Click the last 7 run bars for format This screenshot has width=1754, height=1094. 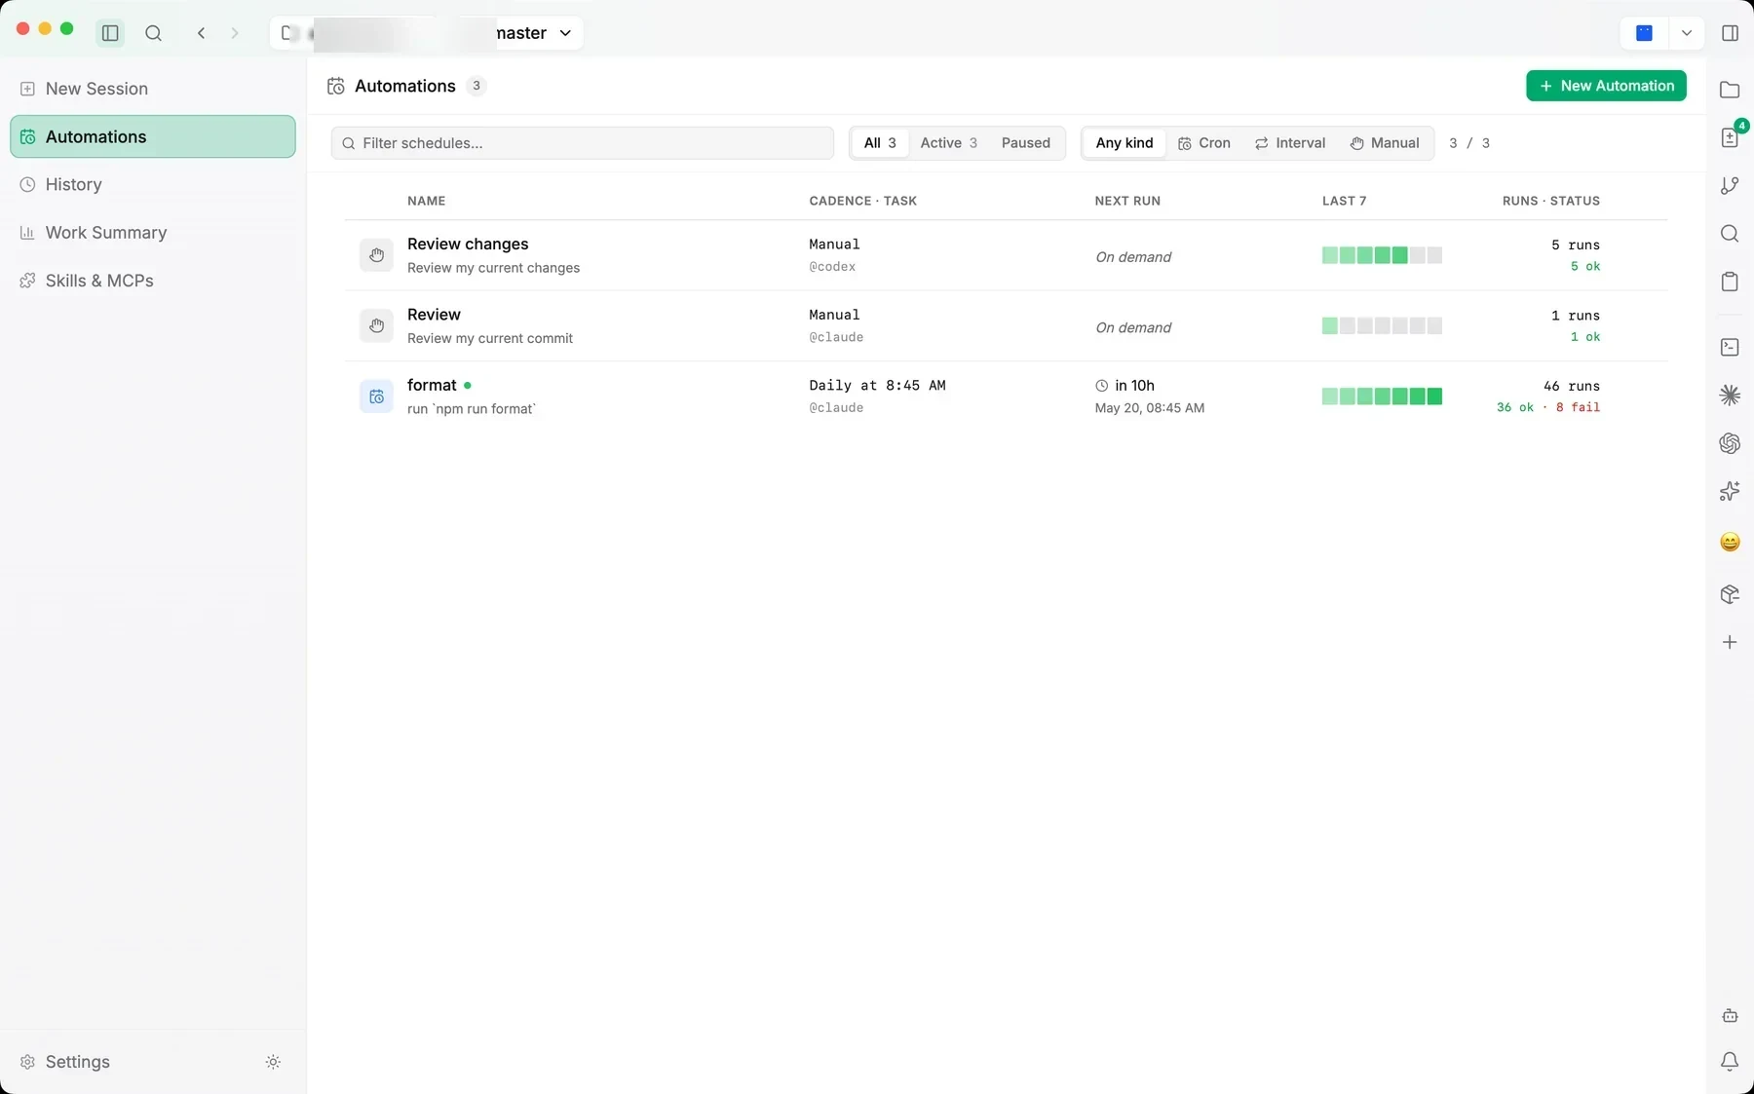pos(1382,396)
